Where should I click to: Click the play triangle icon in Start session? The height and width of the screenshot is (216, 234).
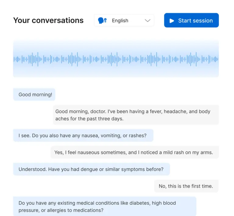click(172, 21)
